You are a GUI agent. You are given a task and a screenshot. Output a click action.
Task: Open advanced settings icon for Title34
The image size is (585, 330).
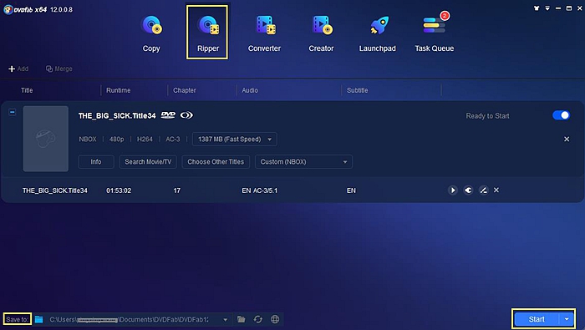coord(468,190)
